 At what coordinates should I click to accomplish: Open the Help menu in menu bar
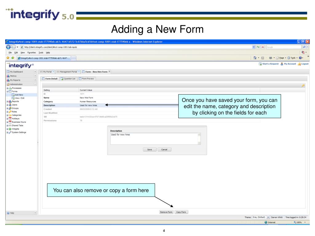point(48,53)
